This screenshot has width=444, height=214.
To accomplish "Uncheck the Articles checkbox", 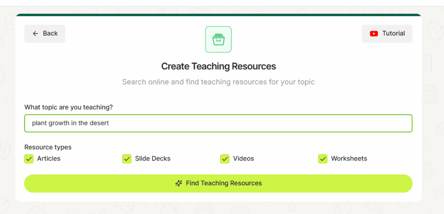I will tap(29, 159).
